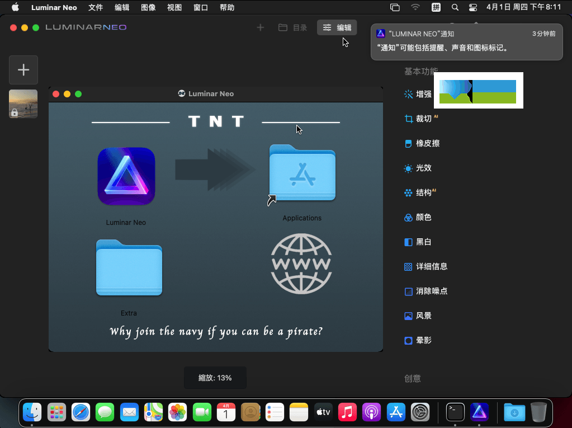Open the Luminar Neo app menu

coord(54,7)
